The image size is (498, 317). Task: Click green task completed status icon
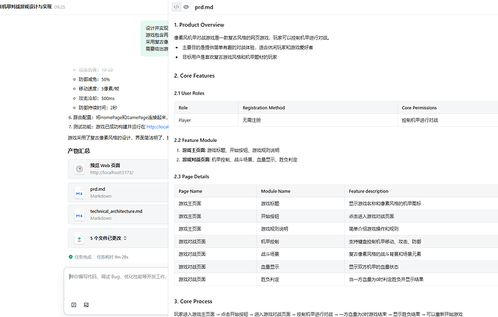(x=70, y=256)
